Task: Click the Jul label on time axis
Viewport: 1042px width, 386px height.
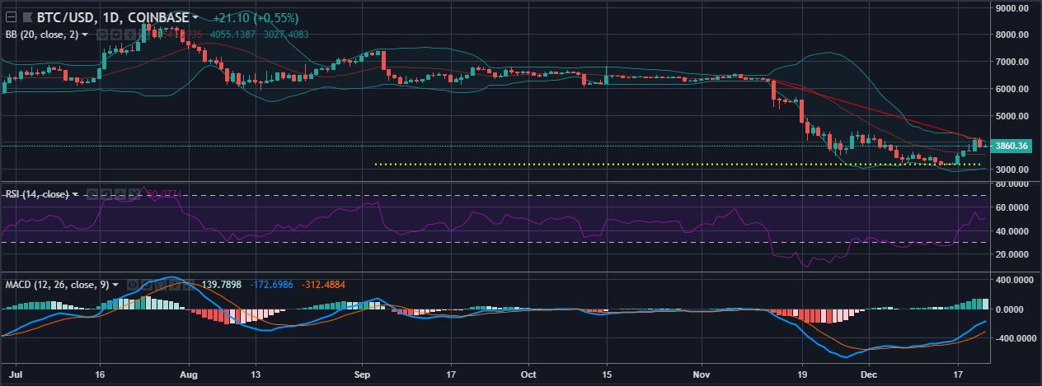Action: [x=15, y=374]
